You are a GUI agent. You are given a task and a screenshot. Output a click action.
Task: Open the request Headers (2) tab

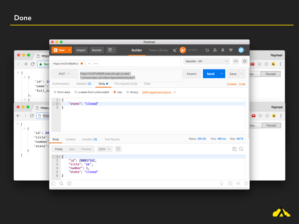pyautogui.click(x=84, y=84)
